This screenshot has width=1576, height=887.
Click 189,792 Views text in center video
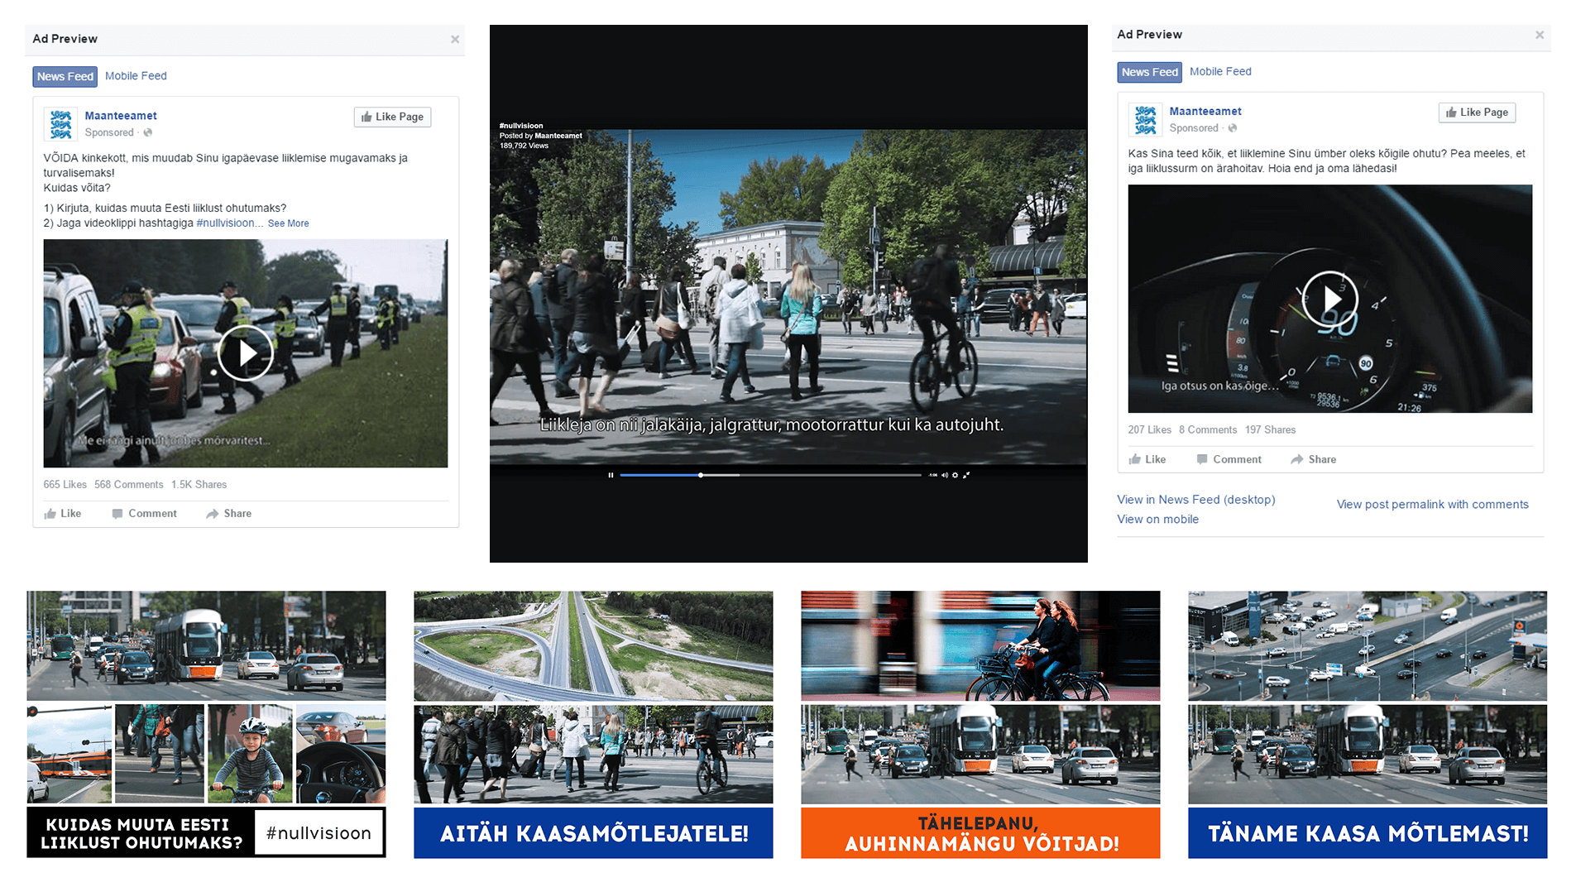click(524, 146)
